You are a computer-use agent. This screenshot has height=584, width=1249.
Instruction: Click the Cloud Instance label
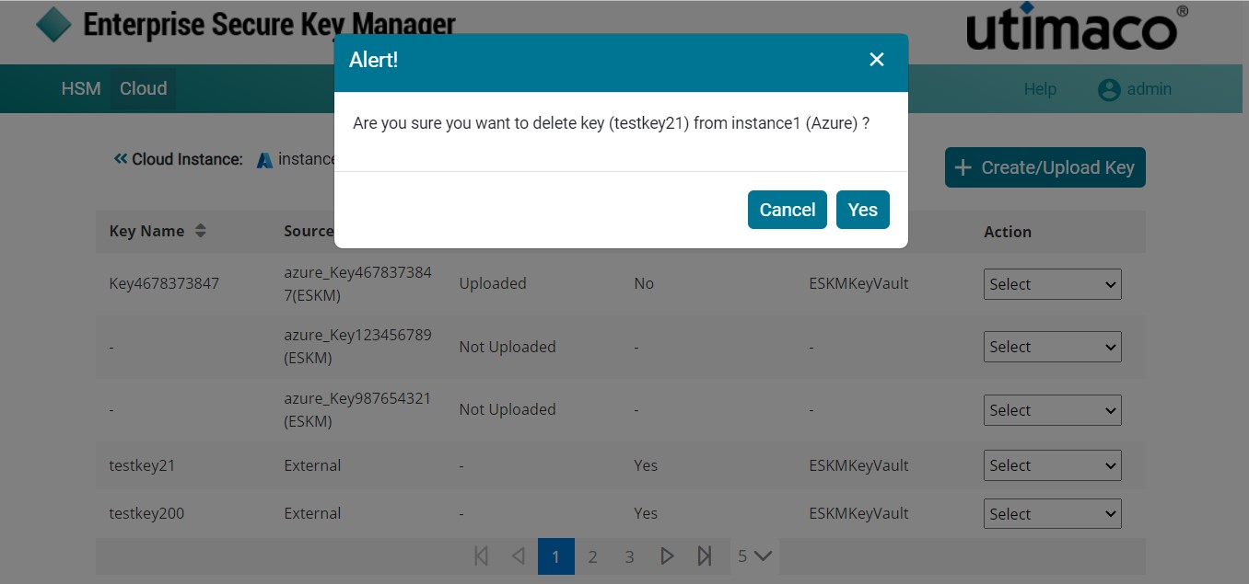pos(187,159)
